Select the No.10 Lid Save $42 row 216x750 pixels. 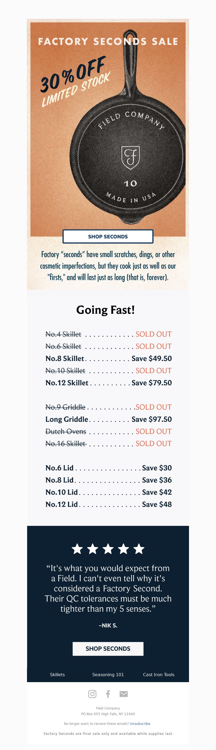[109, 492]
